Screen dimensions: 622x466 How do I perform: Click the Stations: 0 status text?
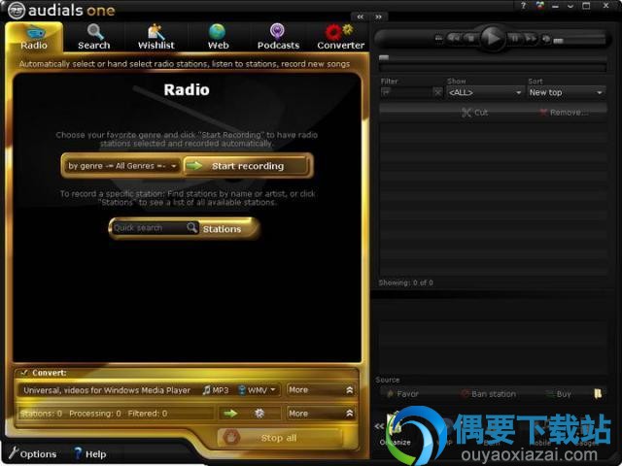click(41, 414)
